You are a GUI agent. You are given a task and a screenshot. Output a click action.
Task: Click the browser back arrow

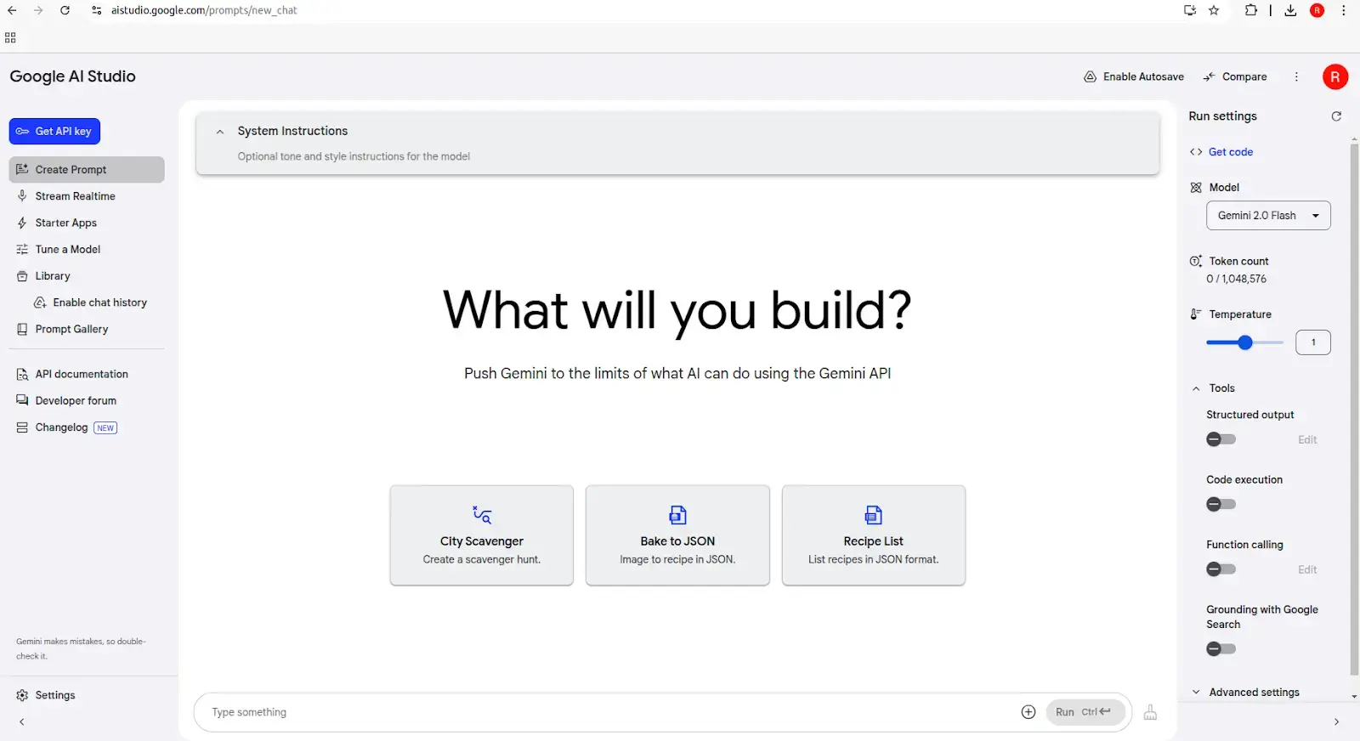pyautogui.click(x=12, y=10)
